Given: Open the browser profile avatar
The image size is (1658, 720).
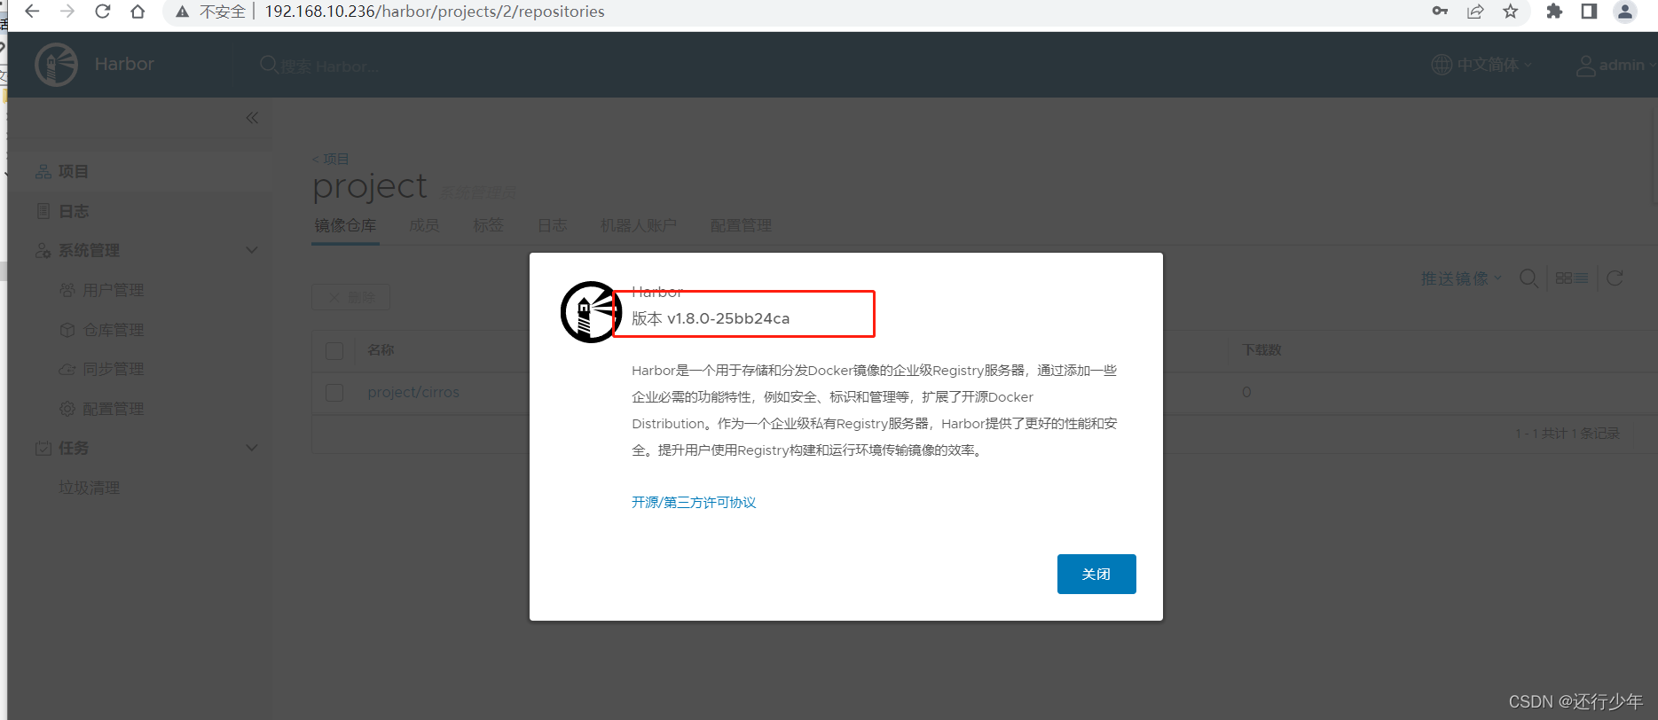Looking at the screenshot, I should (x=1625, y=12).
